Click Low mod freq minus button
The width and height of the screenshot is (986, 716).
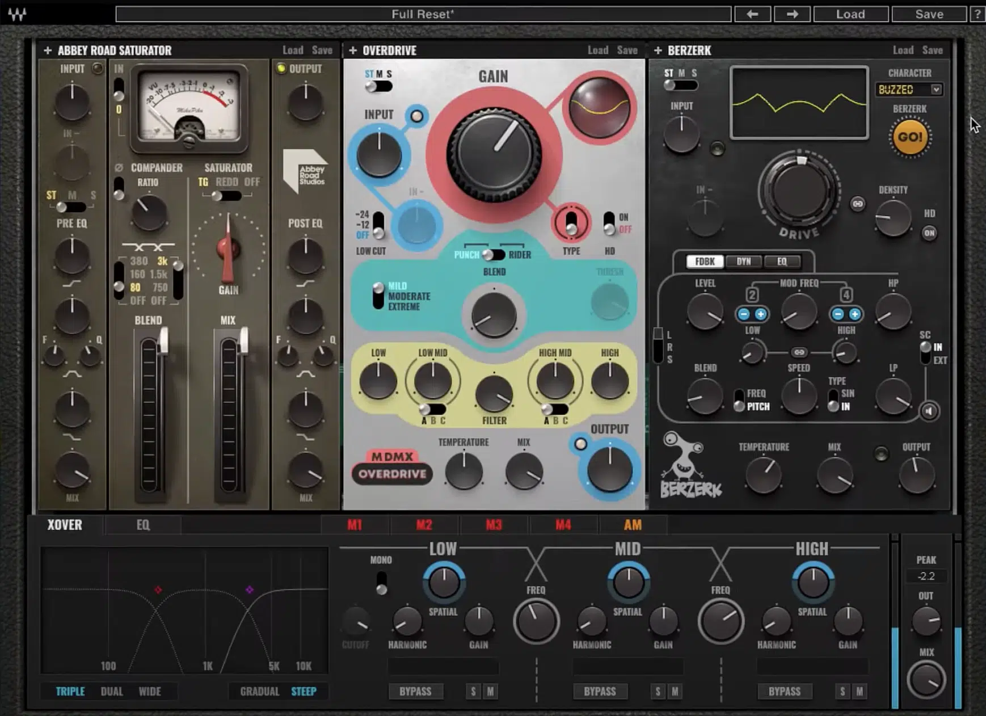744,314
